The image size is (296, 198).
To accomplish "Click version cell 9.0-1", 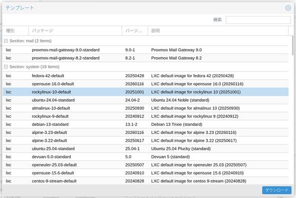I will tap(130, 50).
